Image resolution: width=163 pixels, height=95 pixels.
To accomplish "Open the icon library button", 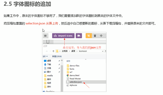I will click(79, 36).
